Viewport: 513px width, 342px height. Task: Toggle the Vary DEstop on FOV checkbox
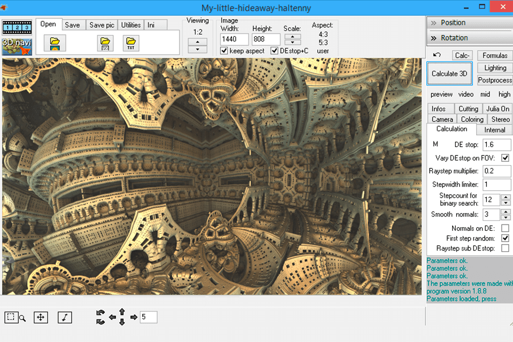(x=505, y=158)
